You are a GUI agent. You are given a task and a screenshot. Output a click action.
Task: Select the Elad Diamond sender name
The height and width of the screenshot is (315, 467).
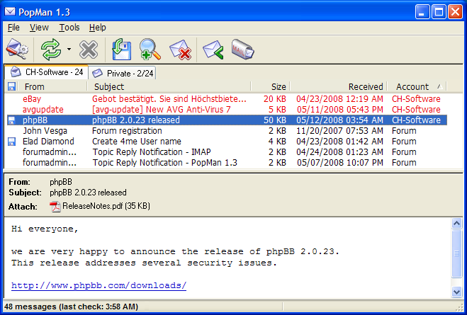[48, 142]
